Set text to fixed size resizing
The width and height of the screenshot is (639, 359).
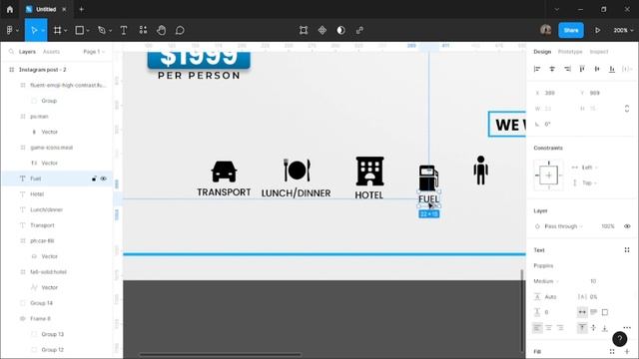605,312
